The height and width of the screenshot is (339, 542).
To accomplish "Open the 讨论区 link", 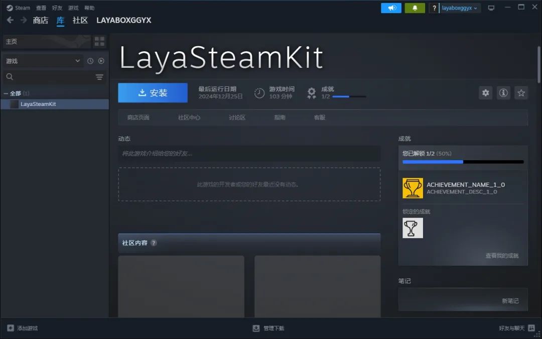I will pos(237,118).
